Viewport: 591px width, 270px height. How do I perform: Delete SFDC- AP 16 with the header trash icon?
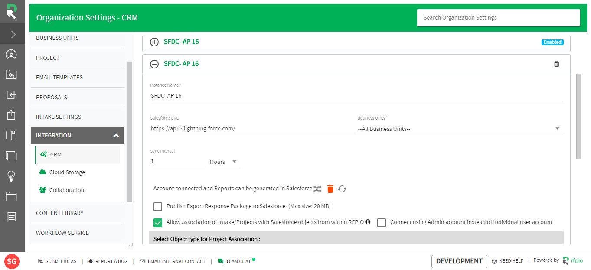(557, 64)
